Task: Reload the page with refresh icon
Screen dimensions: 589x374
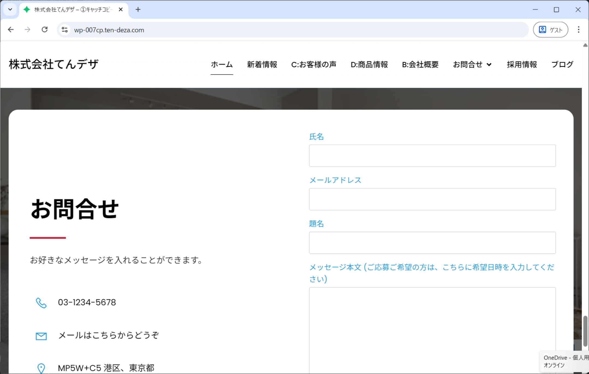Action: 44,30
